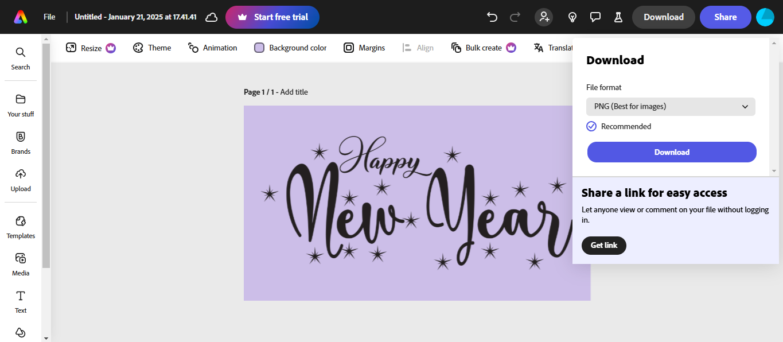Open the comments panel icon
This screenshot has height=342, width=783.
tap(595, 17)
